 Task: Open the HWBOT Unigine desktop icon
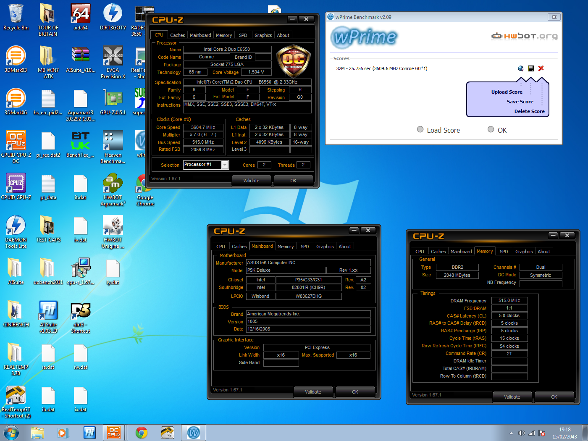coord(113,232)
